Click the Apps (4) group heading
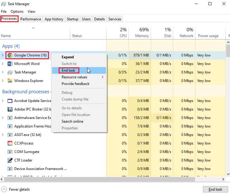230x194 pixels. [x=11, y=46]
